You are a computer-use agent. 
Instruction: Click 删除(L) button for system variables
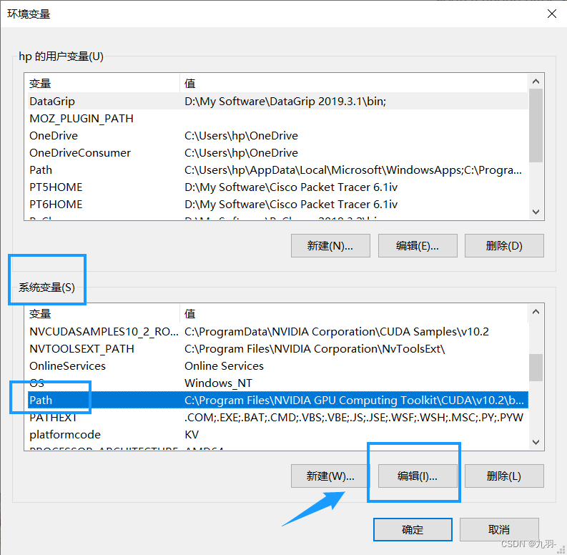tap(504, 476)
